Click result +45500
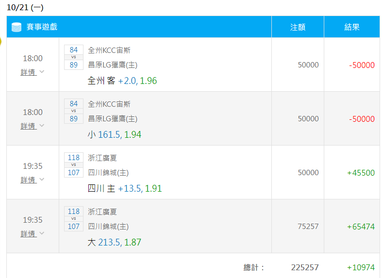383x278 pixels. (x=361, y=173)
